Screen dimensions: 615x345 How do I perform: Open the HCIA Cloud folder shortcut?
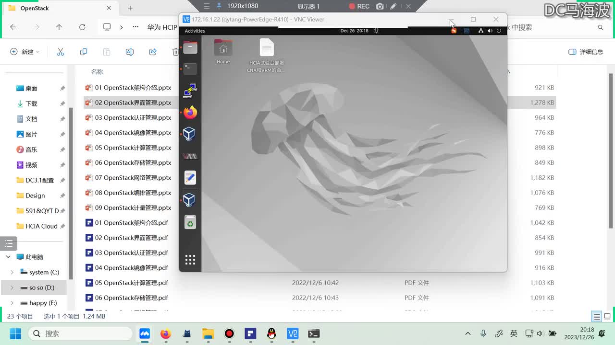coord(41,226)
